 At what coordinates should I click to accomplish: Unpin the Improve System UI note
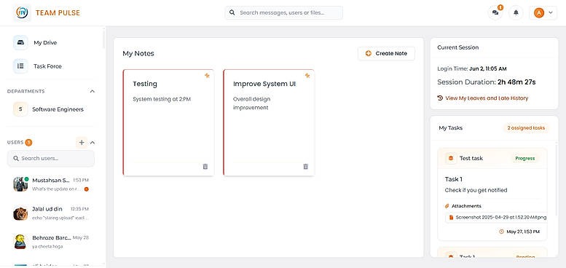307,76
